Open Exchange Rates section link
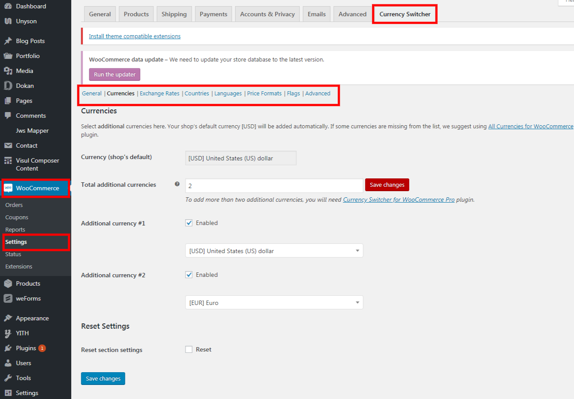 pyautogui.click(x=160, y=93)
